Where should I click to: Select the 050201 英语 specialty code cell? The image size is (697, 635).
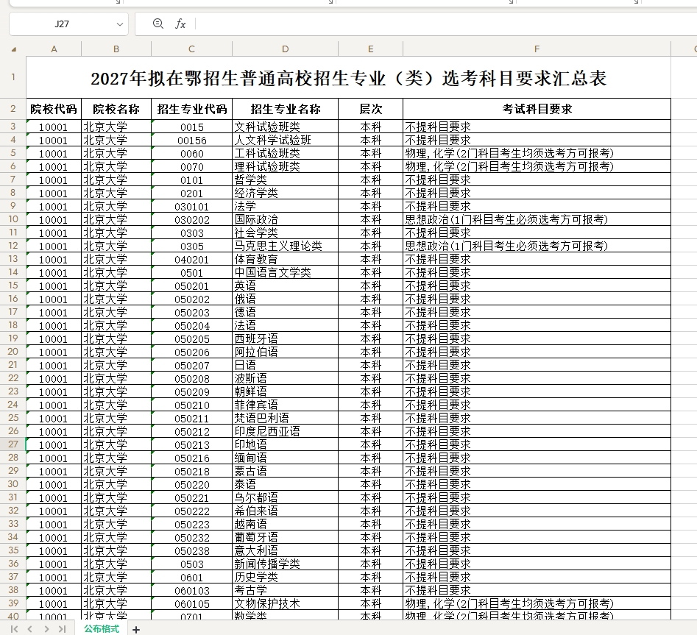[191, 285]
